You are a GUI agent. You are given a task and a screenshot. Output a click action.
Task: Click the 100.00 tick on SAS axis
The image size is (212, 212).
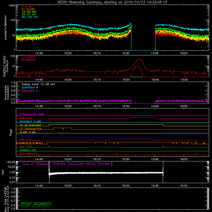pos(11,162)
